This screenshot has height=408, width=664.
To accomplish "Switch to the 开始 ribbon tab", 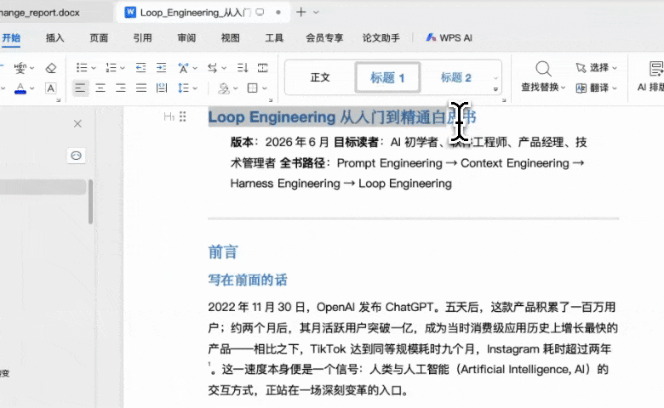I will (x=11, y=37).
